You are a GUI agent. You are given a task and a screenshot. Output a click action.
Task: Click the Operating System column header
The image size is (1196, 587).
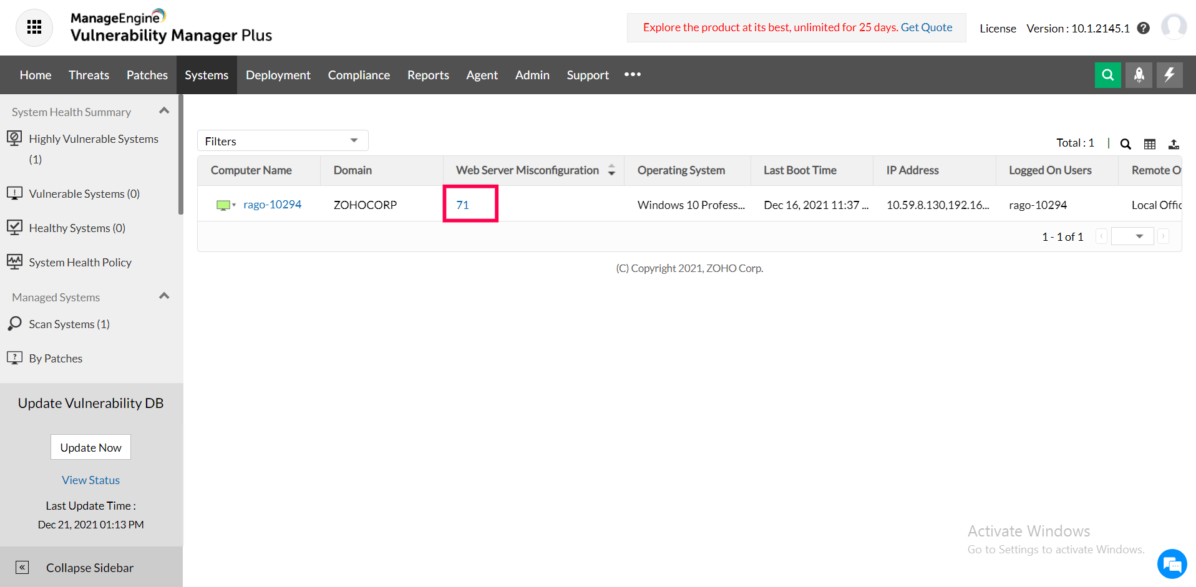[x=681, y=170]
